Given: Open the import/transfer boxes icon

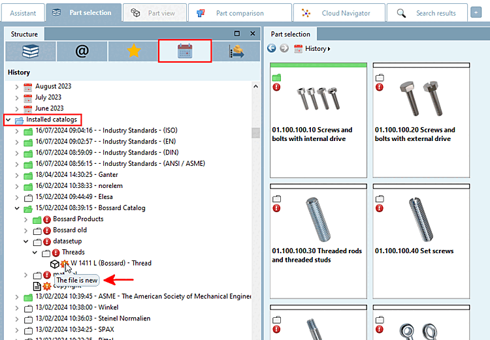Looking at the screenshot, I should [237, 51].
